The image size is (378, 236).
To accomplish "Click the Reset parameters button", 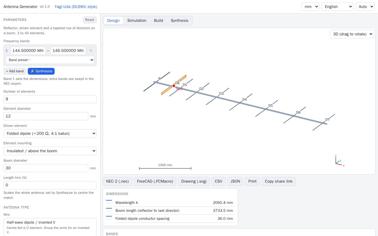I will (x=89, y=20).
